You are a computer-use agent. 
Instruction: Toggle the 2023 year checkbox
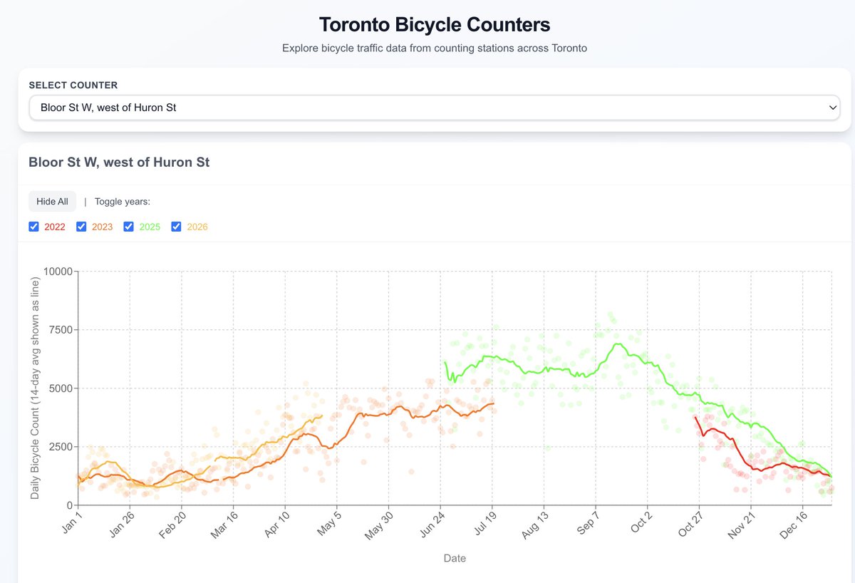pyautogui.click(x=81, y=227)
